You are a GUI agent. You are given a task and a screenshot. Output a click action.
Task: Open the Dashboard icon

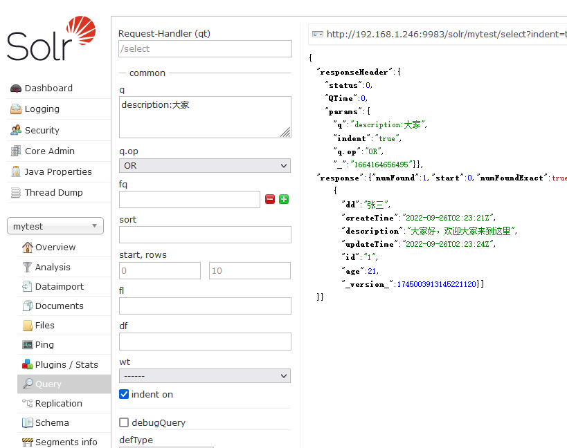coord(15,88)
